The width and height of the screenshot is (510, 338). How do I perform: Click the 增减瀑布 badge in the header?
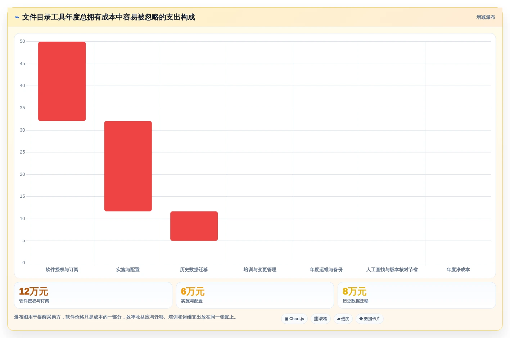486,17
